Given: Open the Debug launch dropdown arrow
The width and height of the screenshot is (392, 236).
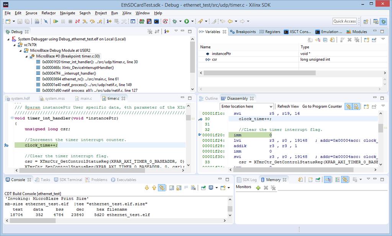Looking at the screenshot, I should (x=180, y=21).
